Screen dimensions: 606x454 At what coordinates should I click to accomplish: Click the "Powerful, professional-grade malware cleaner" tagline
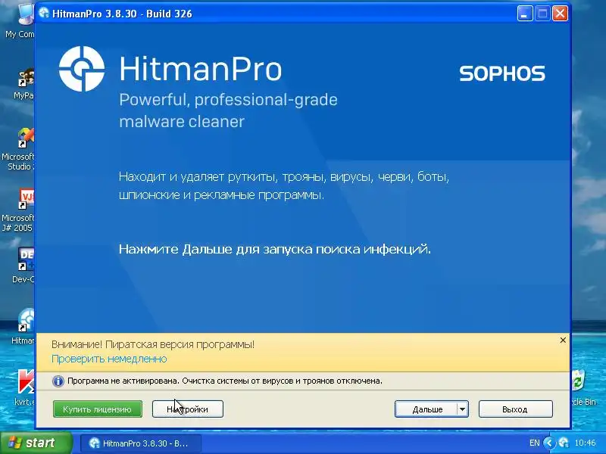228,110
